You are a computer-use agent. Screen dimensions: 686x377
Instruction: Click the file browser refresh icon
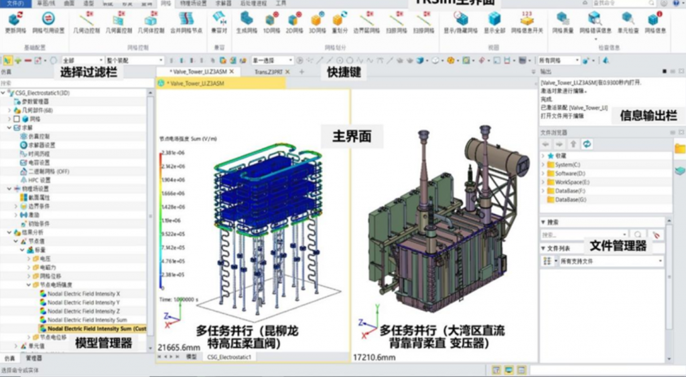(x=586, y=144)
